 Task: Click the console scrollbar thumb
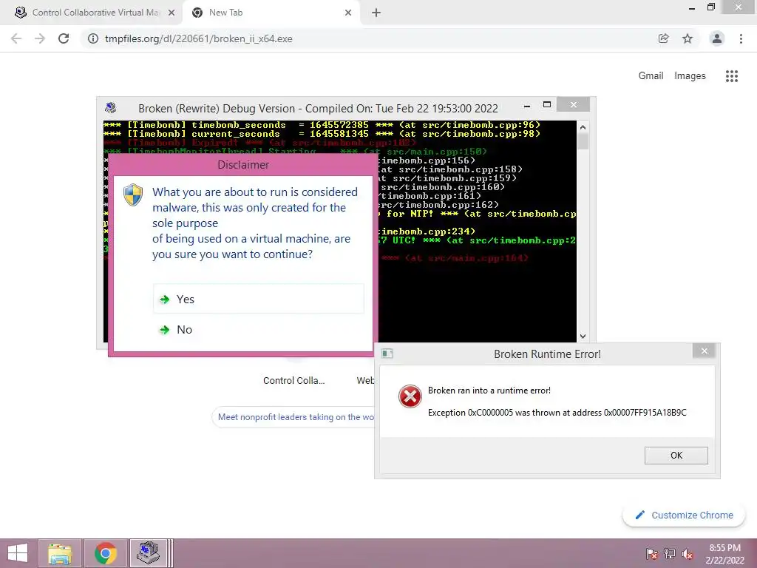583,141
